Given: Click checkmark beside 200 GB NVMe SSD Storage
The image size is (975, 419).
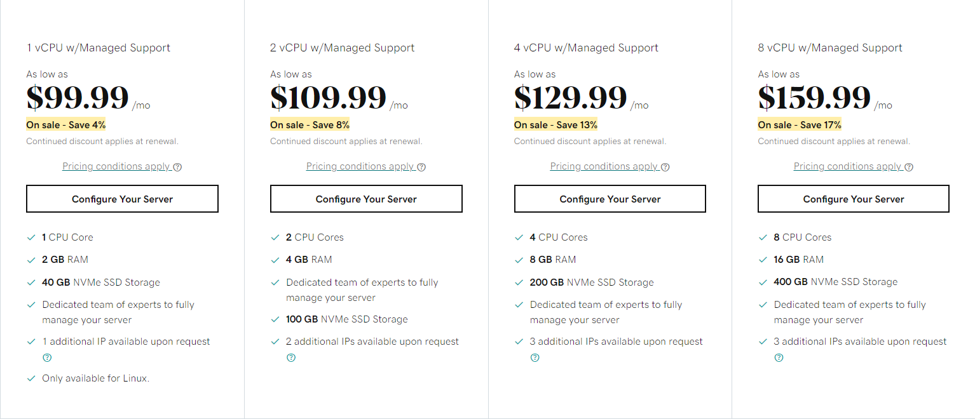Looking at the screenshot, I should click(x=519, y=282).
